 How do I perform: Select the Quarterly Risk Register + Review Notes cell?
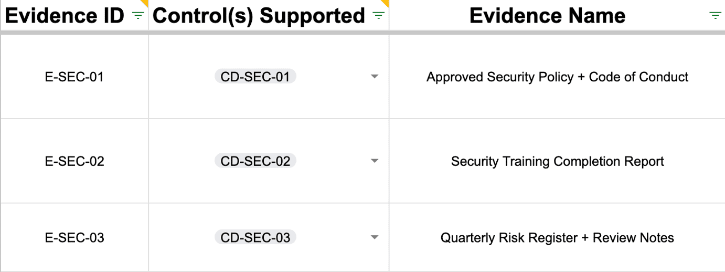557,237
